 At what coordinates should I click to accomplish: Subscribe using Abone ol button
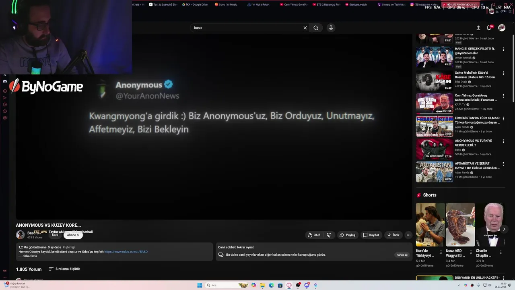(73, 235)
